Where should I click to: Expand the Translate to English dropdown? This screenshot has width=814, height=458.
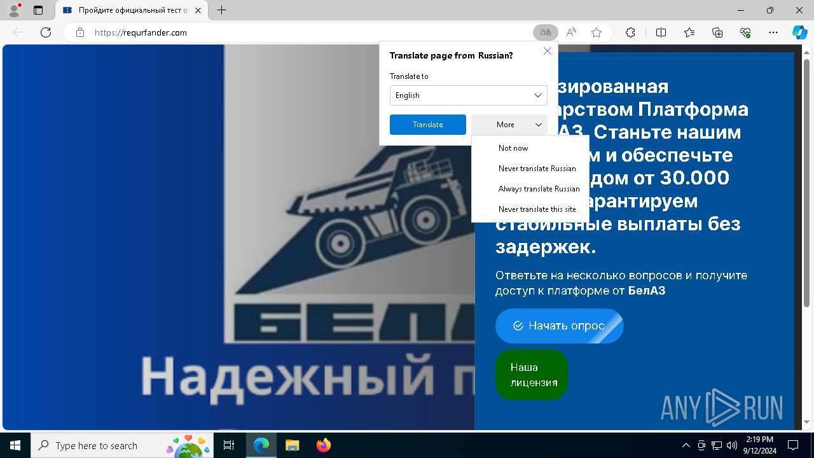coord(469,95)
